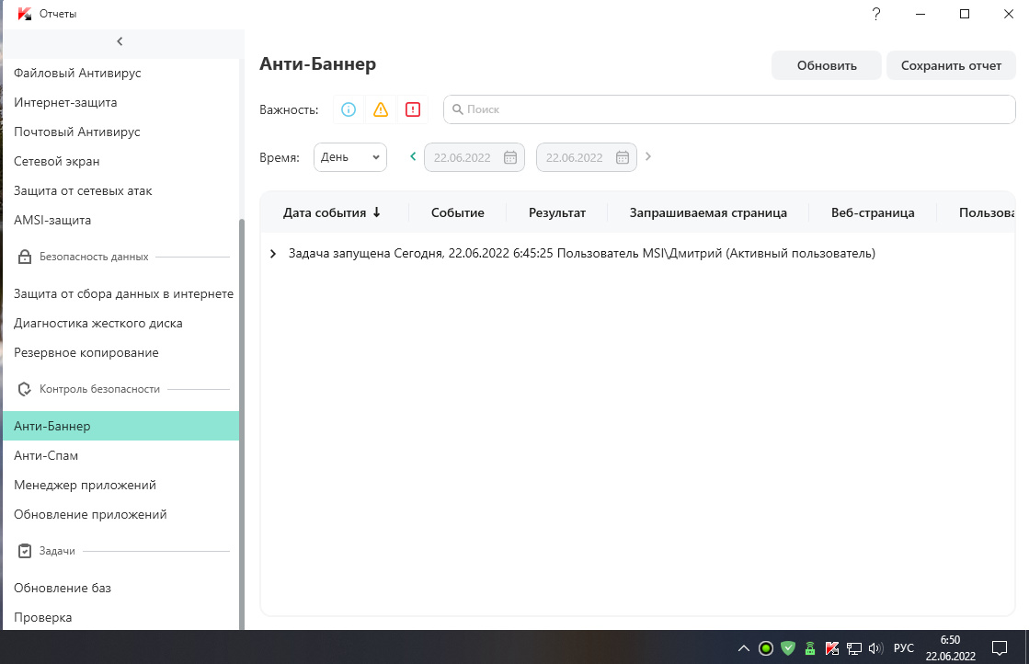Sort by Результат column header
Image resolution: width=1029 pixels, height=664 pixels.
click(x=557, y=212)
